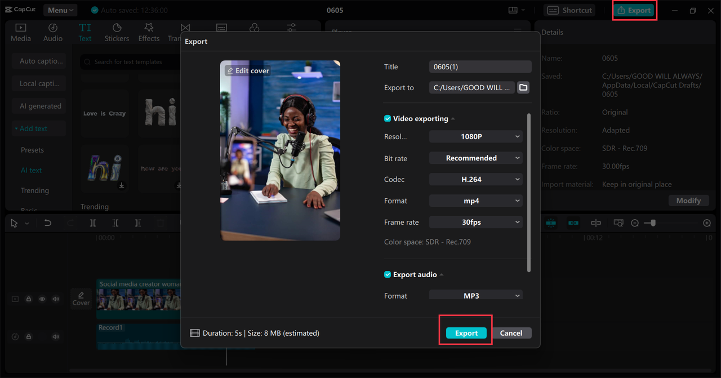Switch to the Effects tab
Viewport: 721px width, 378px height.
coord(149,33)
